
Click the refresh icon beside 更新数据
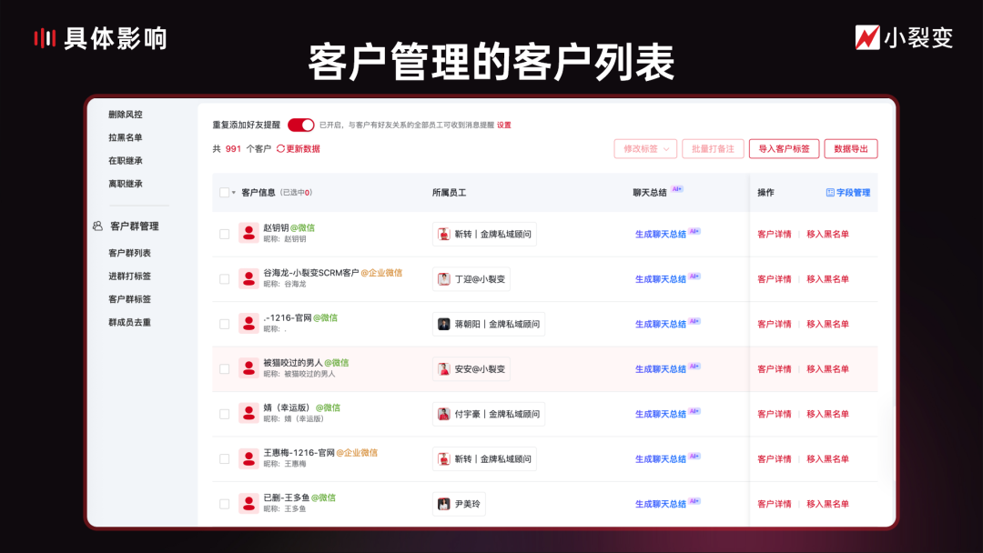(x=280, y=149)
